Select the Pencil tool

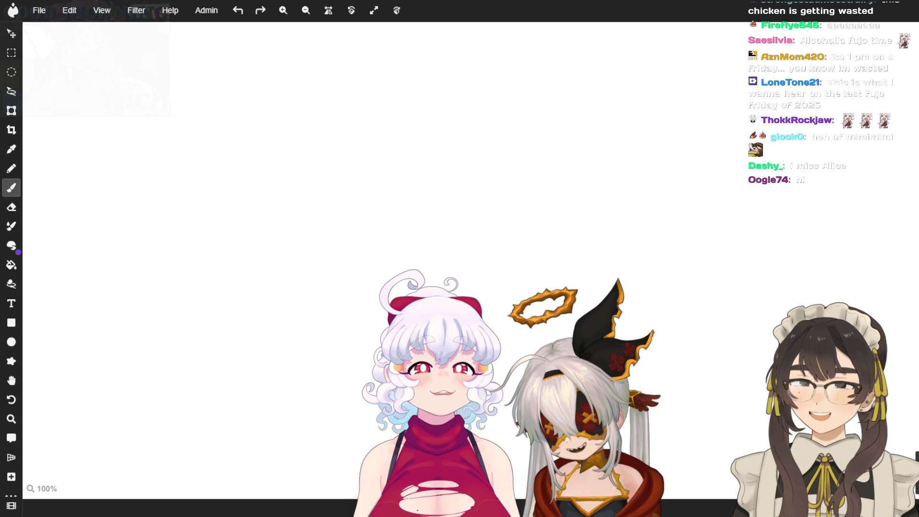tap(11, 169)
